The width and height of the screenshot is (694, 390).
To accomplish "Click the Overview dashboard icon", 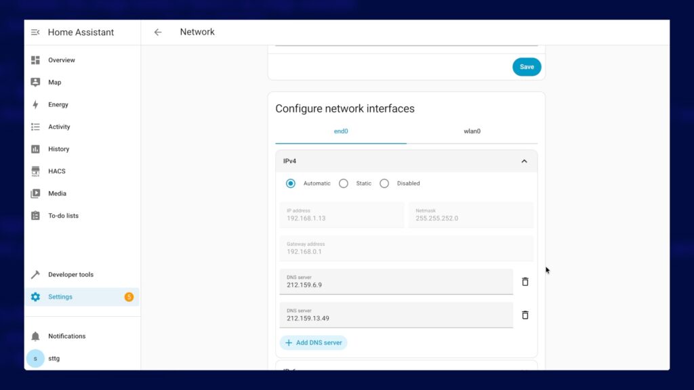I will 35,60.
